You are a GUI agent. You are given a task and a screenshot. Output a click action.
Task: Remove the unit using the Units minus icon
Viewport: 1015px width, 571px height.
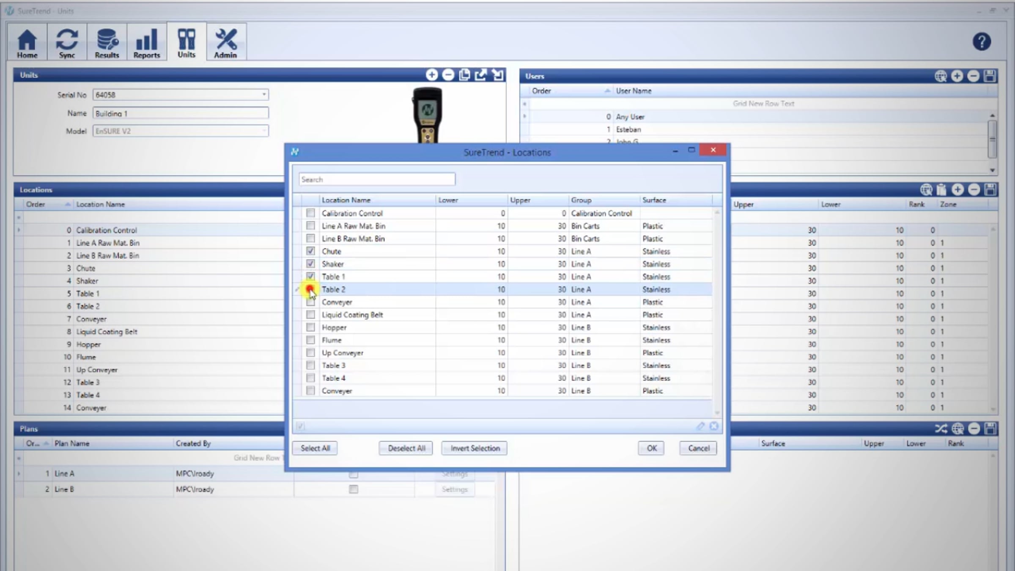[448, 75]
